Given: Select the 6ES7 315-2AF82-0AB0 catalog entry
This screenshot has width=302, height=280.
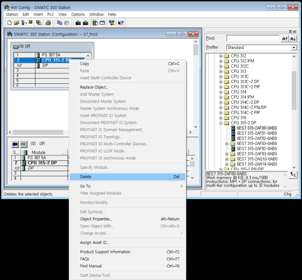Looking at the screenshot, I should point(257,148).
